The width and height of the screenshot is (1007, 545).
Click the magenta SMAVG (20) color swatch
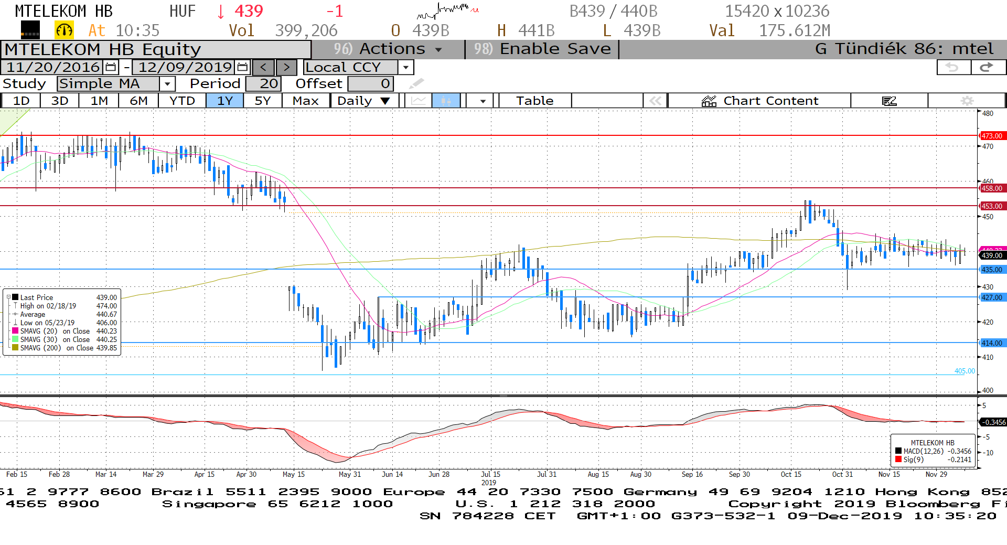click(15, 331)
